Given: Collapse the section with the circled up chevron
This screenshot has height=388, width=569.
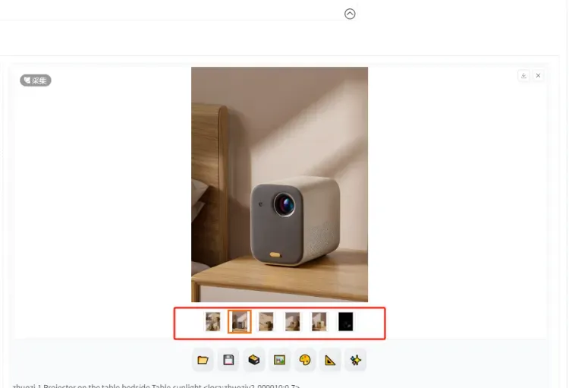Looking at the screenshot, I should tap(350, 14).
